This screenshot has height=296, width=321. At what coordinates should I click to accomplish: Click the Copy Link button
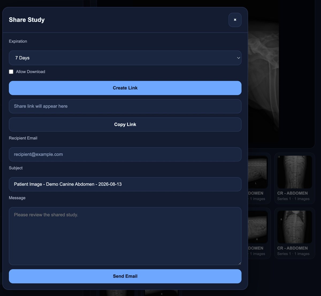coord(125,124)
